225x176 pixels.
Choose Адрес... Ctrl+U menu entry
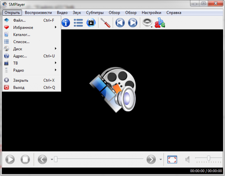click(x=32, y=56)
